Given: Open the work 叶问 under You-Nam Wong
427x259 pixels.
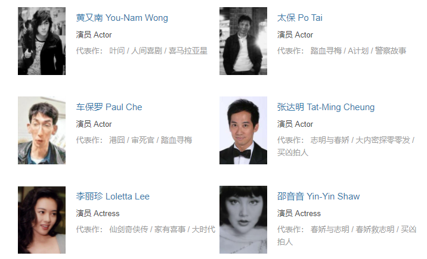Looking at the screenshot, I should 117,51.
